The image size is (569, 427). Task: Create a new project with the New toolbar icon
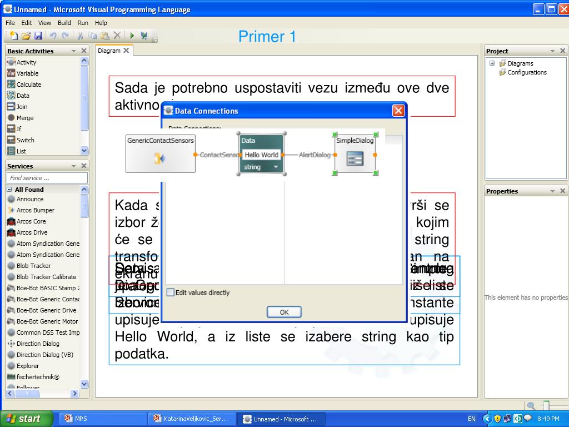pyautogui.click(x=14, y=36)
